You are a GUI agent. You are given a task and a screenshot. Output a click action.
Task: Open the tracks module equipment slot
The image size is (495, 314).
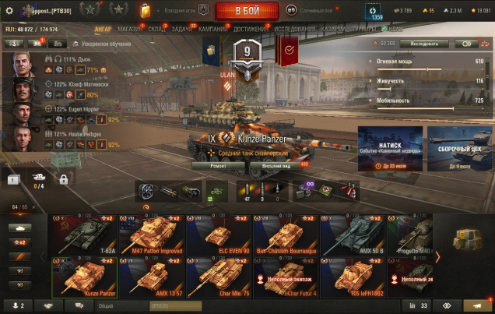point(146,192)
